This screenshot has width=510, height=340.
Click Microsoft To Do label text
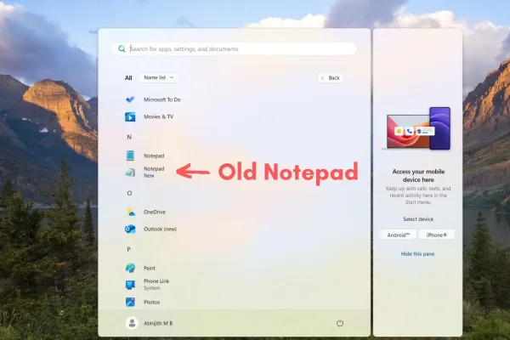162,99
